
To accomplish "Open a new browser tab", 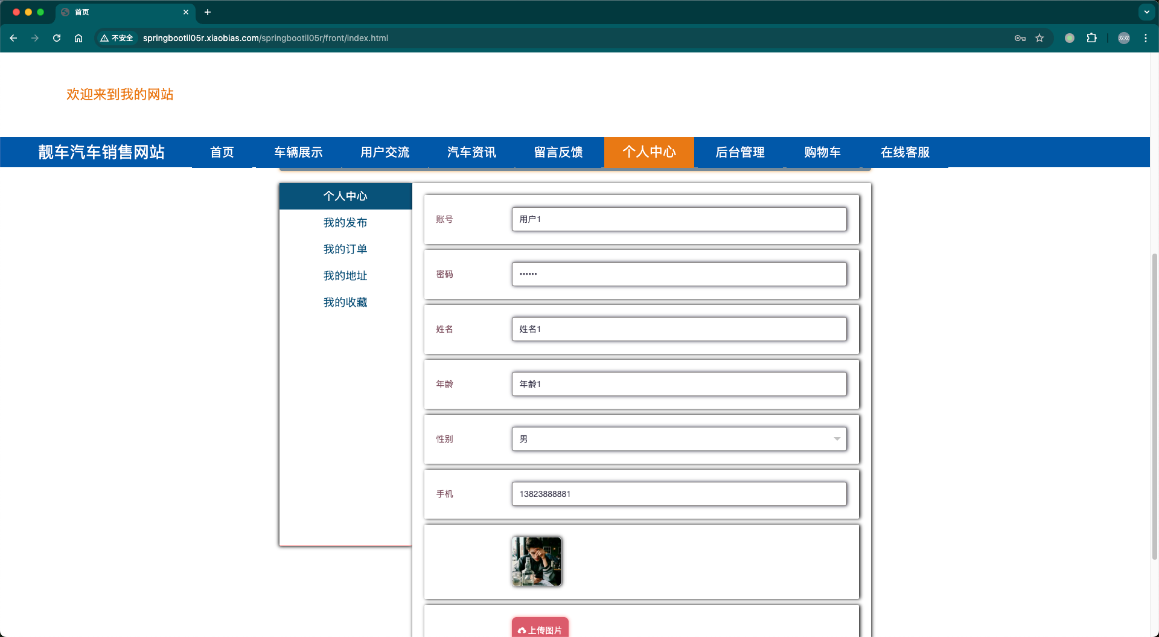I will tap(208, 12).
